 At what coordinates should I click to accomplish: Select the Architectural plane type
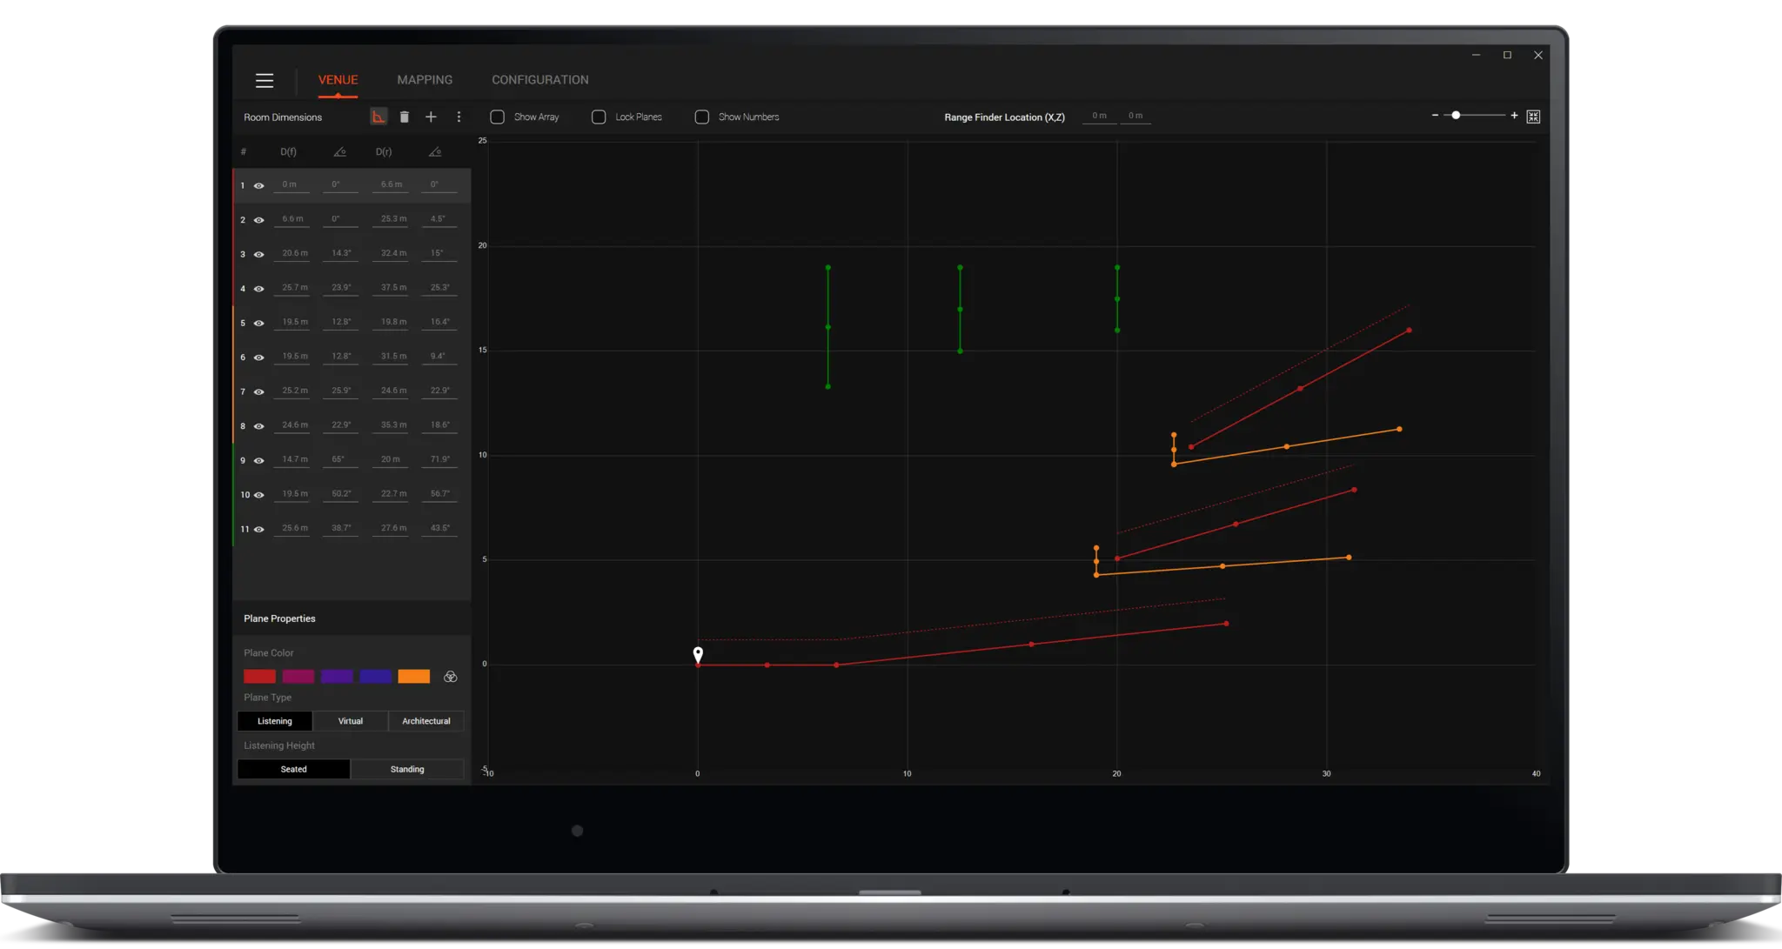click(x=425, y=721)
